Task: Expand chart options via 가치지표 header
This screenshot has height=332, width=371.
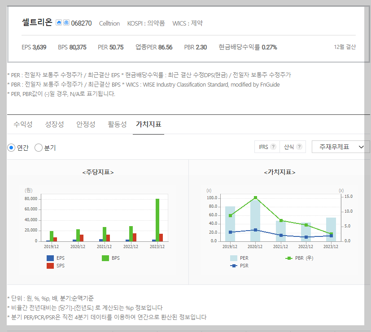Action: 278,172
